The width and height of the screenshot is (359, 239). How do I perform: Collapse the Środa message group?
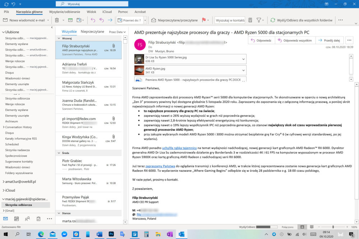(x=59, y=153)
